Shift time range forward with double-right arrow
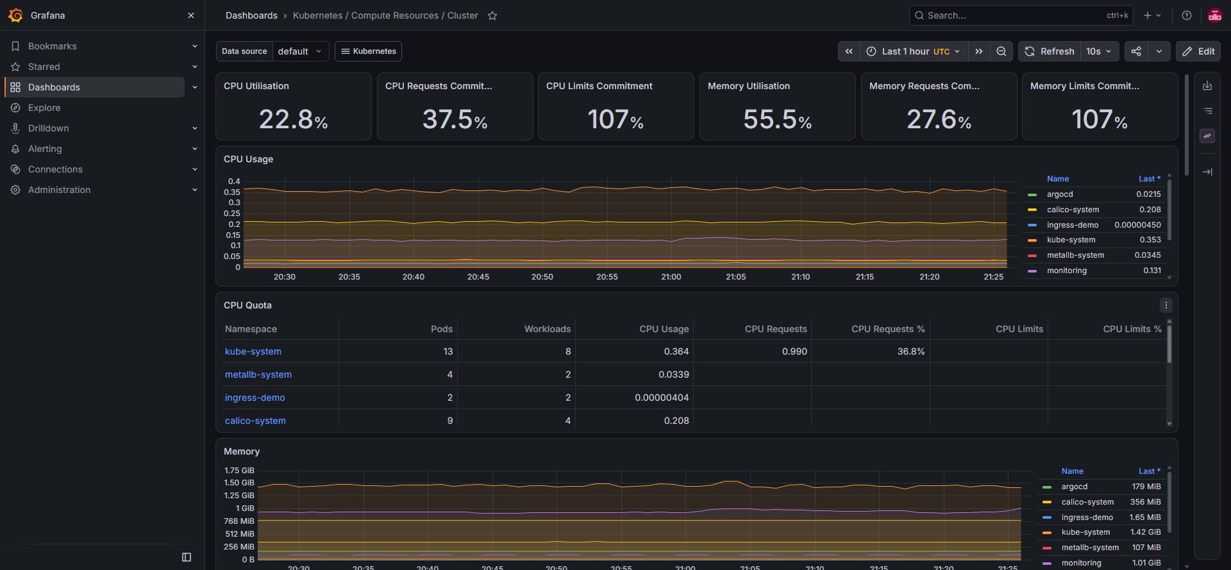The width and height of the screenshot is (1231, 570). click(979, 51)
